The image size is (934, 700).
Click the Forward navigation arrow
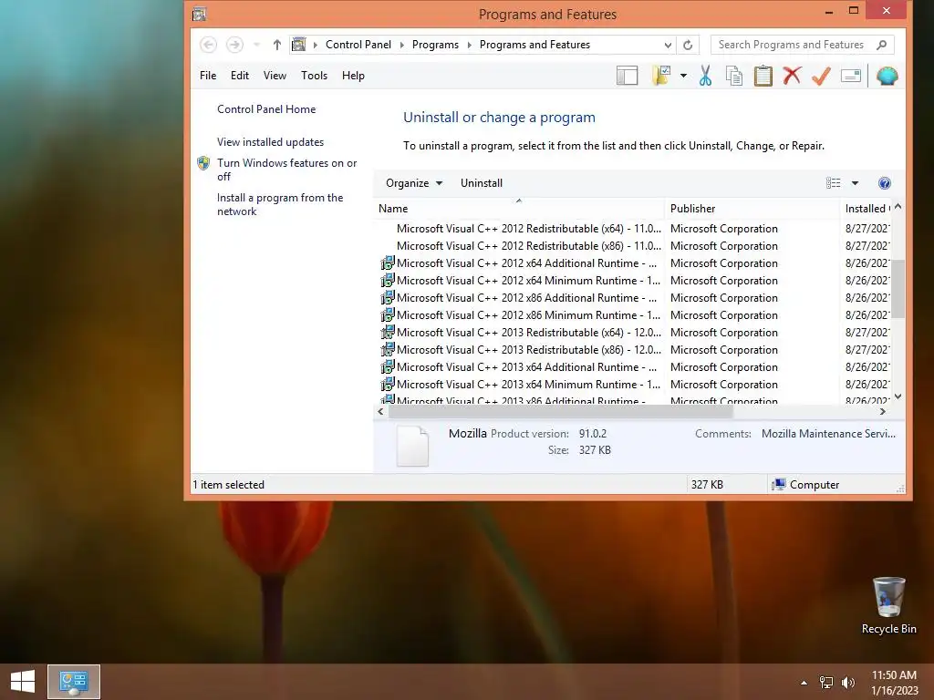pos(234,45)
